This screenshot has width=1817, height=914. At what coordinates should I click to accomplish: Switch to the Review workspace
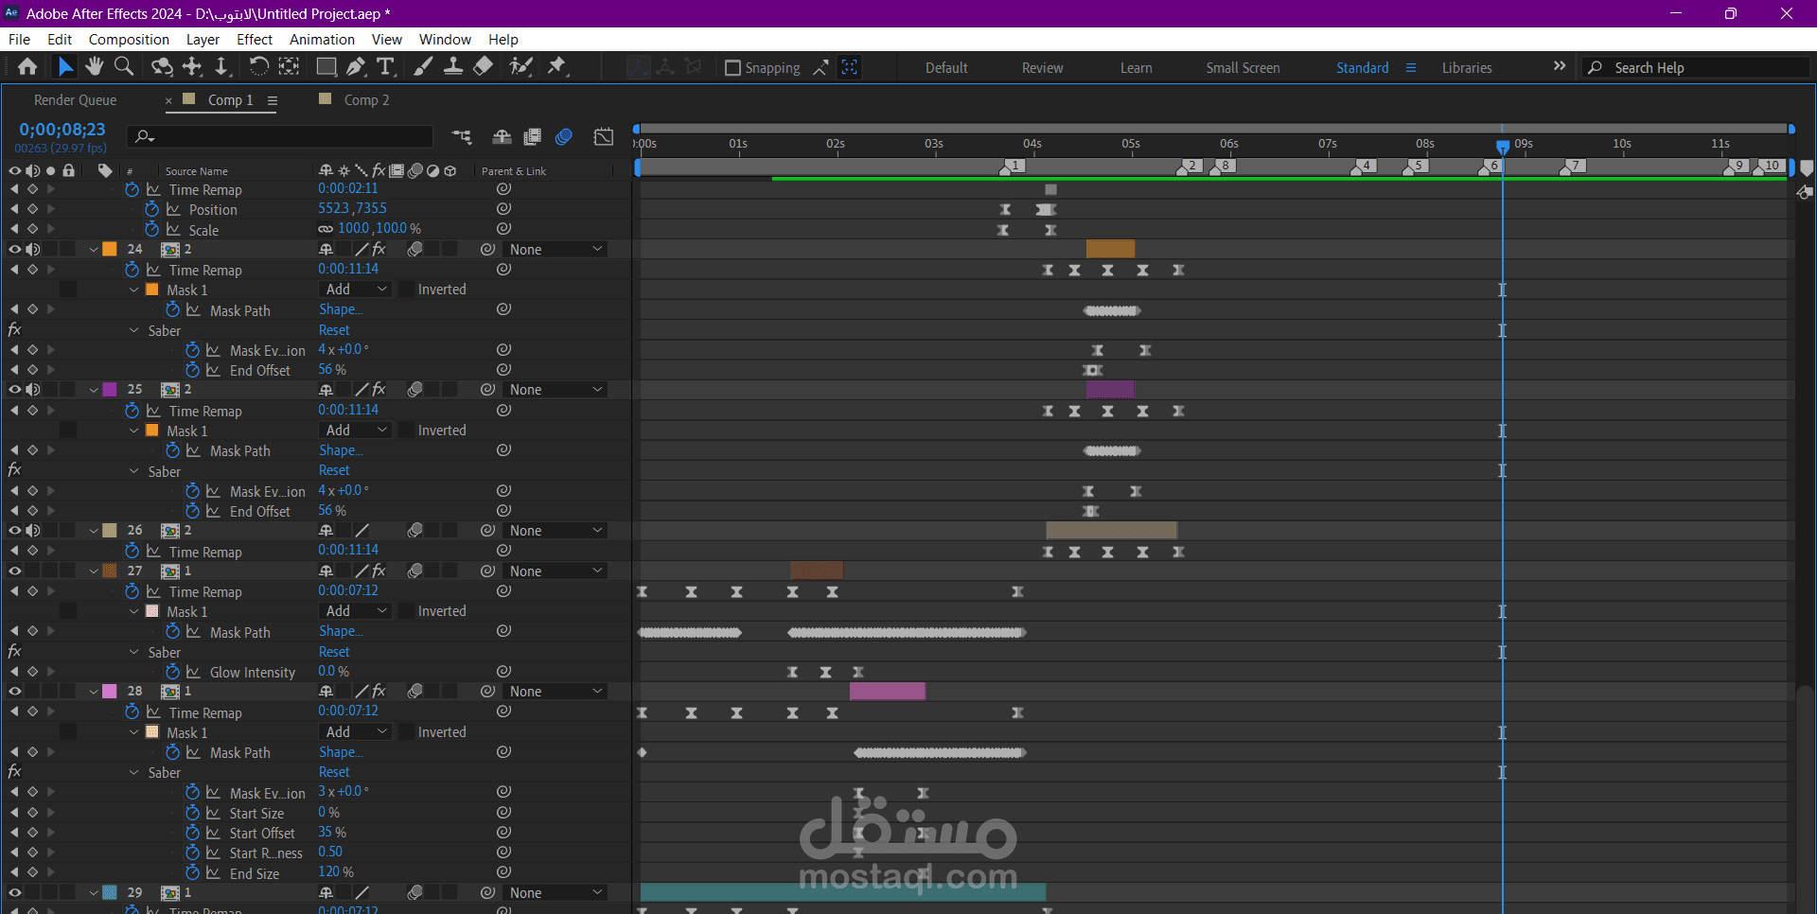(1043, 68)
